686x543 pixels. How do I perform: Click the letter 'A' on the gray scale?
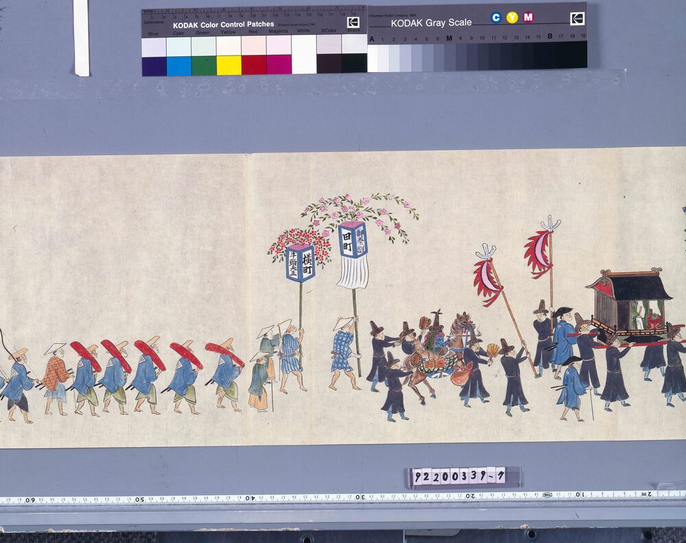coord(371,39)
